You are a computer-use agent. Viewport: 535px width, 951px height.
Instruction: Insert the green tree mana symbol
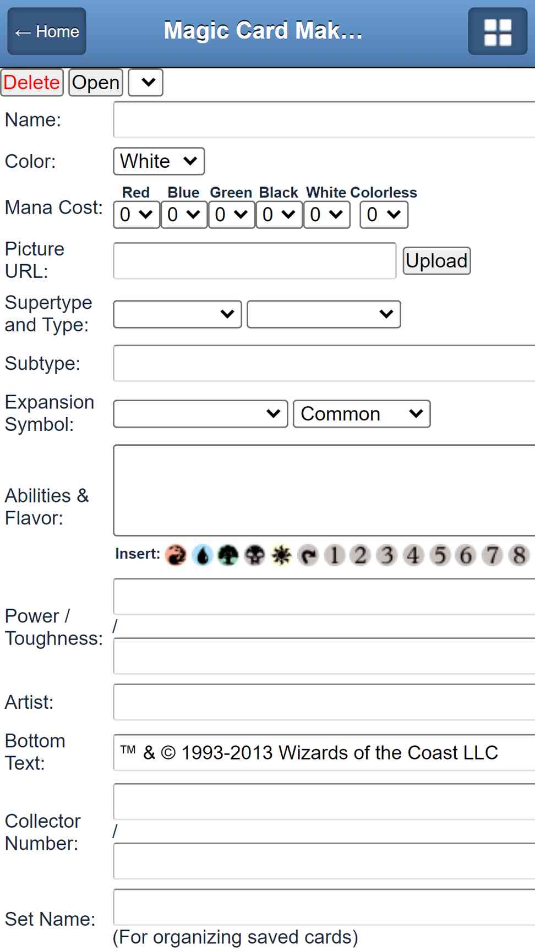point(228,555)
